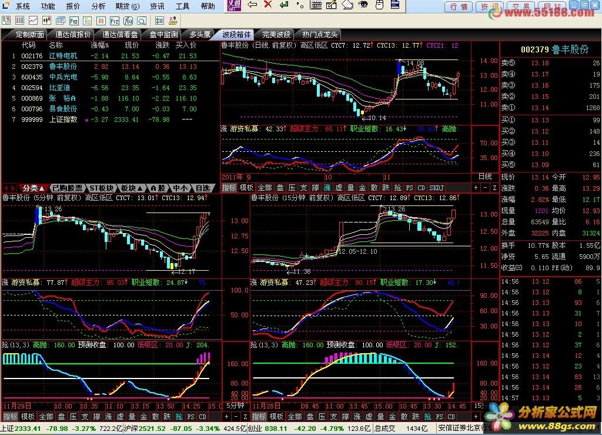Click 模板 on the 5-minute chart indicator bar
The width and height of the screenshot is (602, 435).
click(28, 417)
